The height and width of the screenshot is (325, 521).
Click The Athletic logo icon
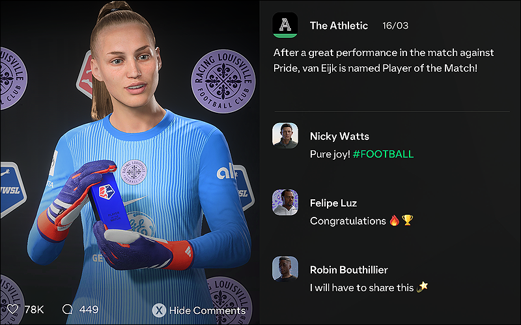coord(285,25)
